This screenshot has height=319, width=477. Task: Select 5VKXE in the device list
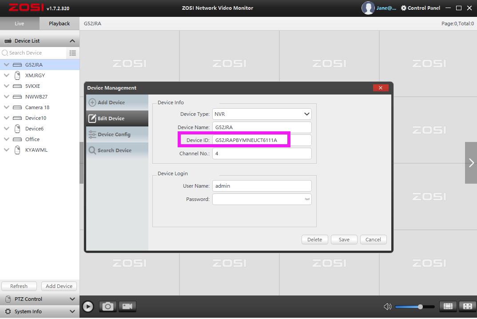pyautogui.click(x=40, y=86)
